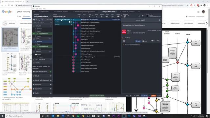Collapse the LOCAL section
210x118 pixels.
[x=42, y=39]
